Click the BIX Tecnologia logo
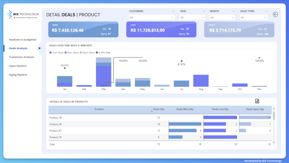This screenshot has height=163, width=289. pyautogui.click(x=23, y=14)
